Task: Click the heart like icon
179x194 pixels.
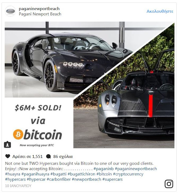Action: point(8,156)
